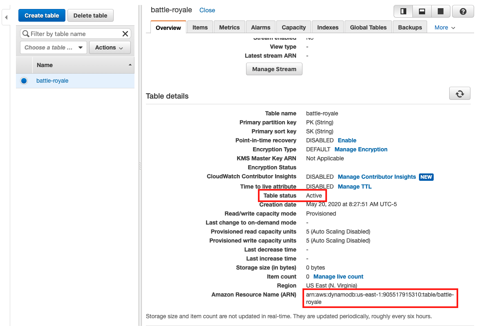The image size is (477, 326).
Task: Click the Provisioned capacity mode value
Action: coord(321,214)
